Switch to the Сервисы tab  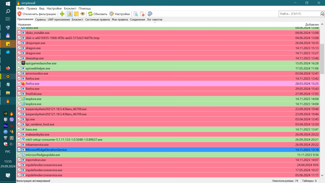[40, 20]
